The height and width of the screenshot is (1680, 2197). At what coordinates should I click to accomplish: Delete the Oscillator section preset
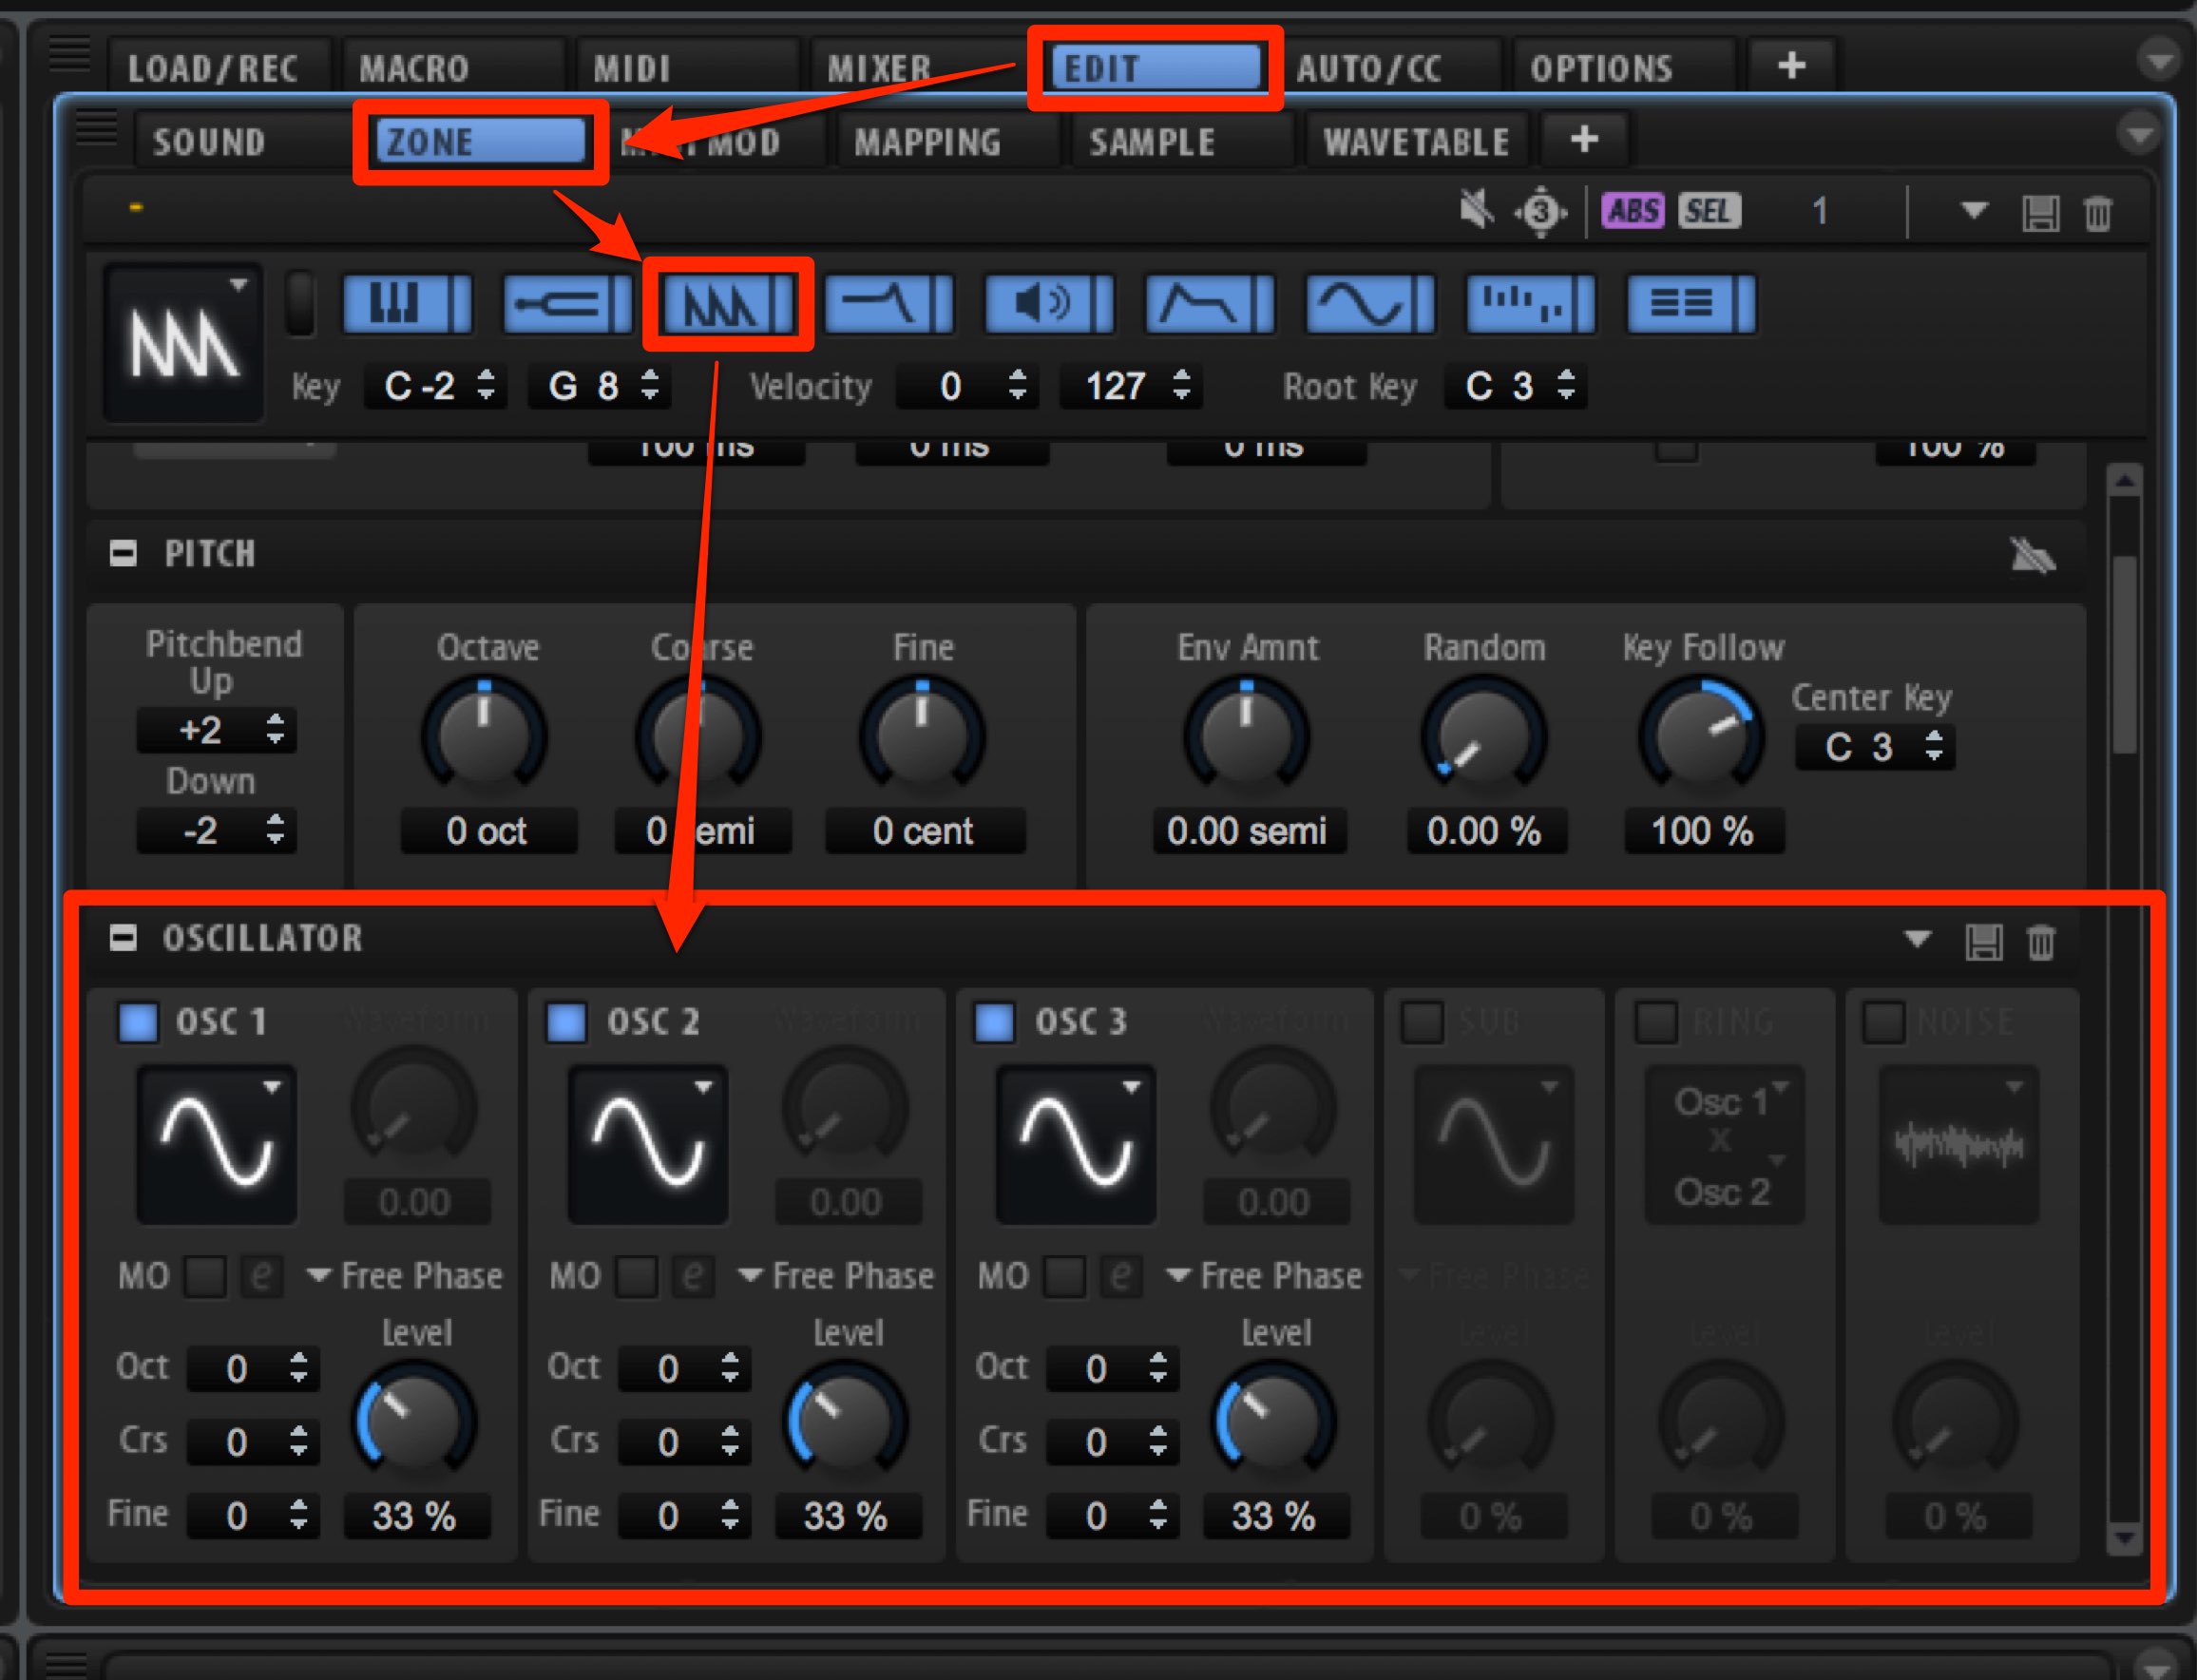[x=2041, y=941]
